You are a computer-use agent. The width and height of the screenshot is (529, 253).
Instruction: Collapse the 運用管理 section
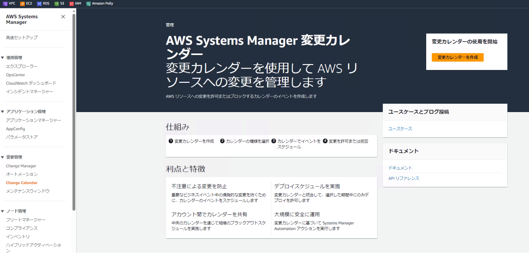pos(2,58)
